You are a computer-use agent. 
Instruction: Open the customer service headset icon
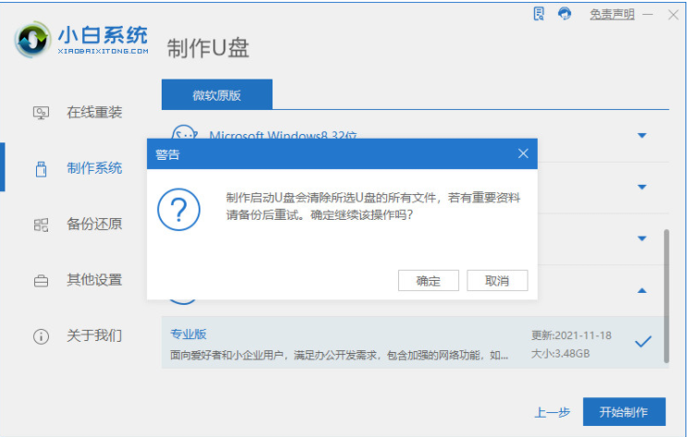coord(564,14)
